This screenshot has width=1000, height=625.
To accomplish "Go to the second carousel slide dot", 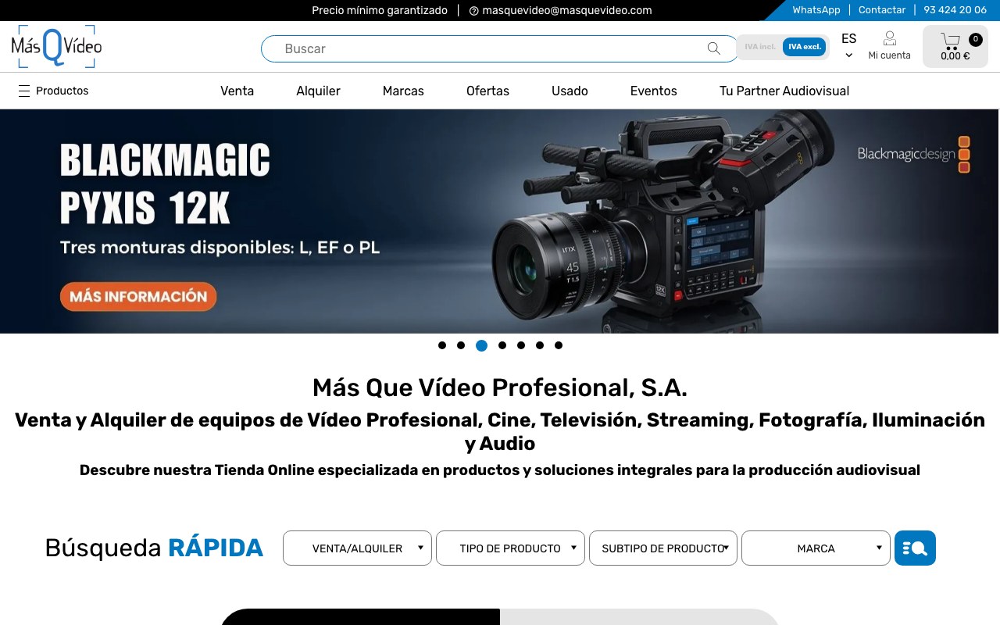I will pyautogui.click(x=461, y=345).
